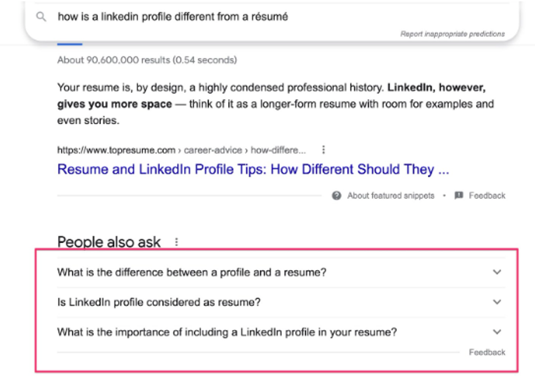Select question text 'Is LinkedIn profile considered as resume?'
This screenshot has width=535, height=386.
click(159, 302)
